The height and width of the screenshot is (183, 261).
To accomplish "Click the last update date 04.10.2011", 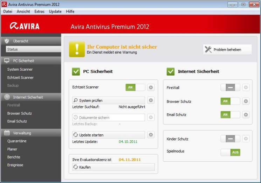I will [128, 142].
